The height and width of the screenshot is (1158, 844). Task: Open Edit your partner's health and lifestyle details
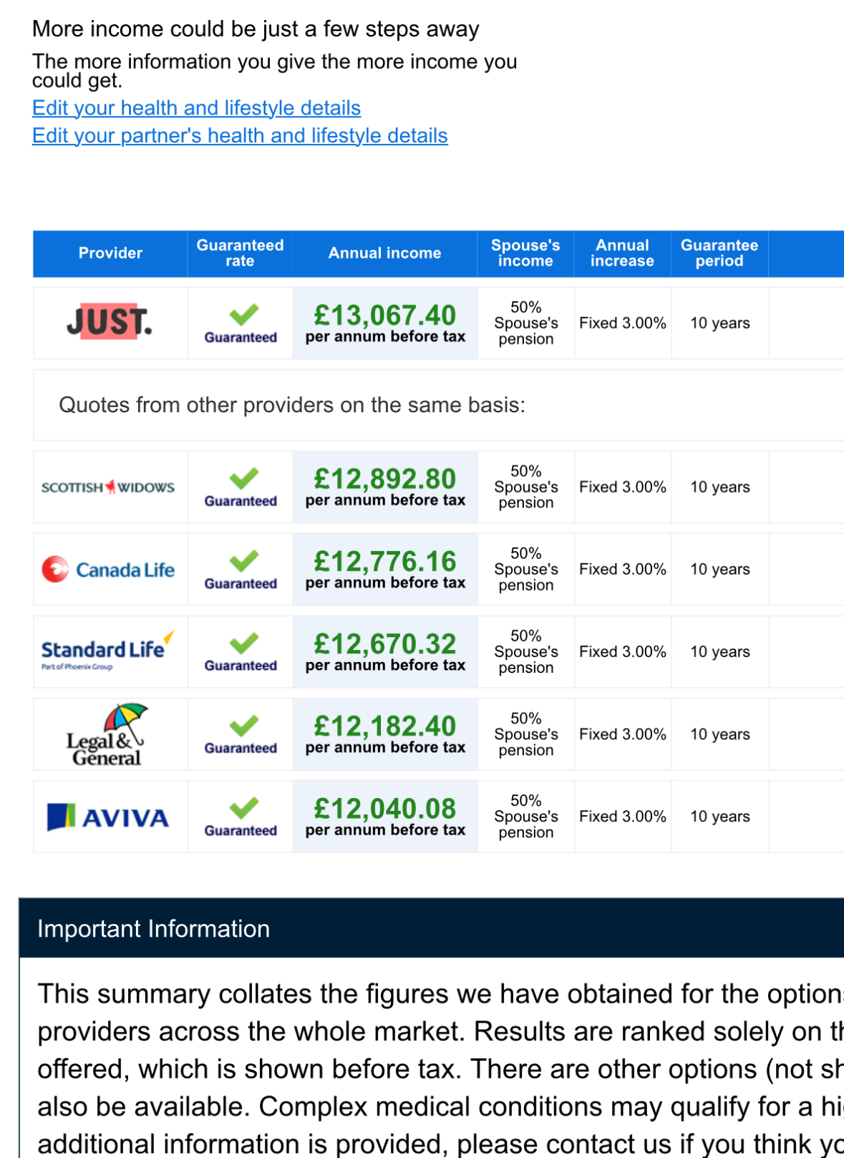(240, 136)
